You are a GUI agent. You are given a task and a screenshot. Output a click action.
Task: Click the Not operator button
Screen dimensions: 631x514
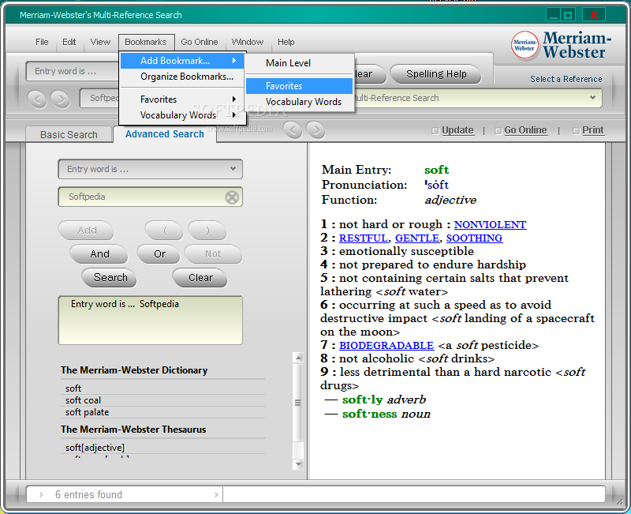click(x=213, y=254)
